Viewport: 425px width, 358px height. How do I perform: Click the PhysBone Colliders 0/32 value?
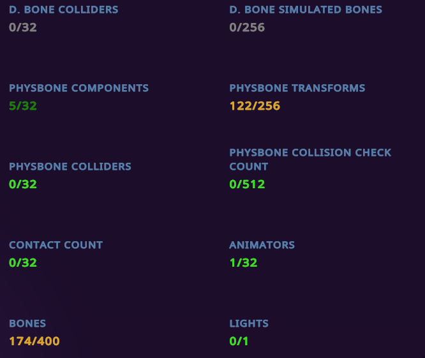point(23,184)
